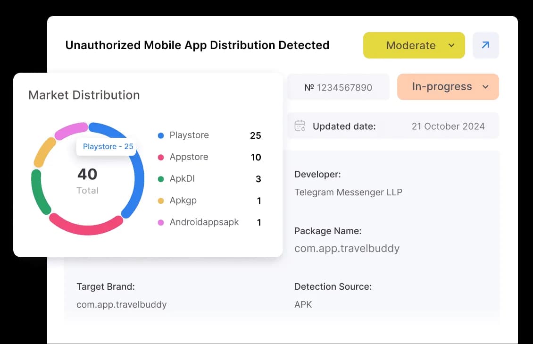The image size is (533, 344).
Task: Click the open-in-new-window arrow icon
Action: [x=485, y=45]
